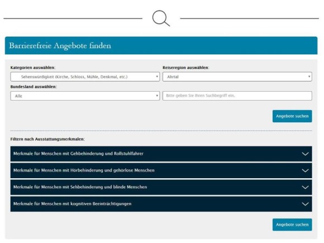324x243 pixels.
Task: Expand Merkmale für Menschen mit Hörbehinderung section
Action: click(x=161, y=170)
